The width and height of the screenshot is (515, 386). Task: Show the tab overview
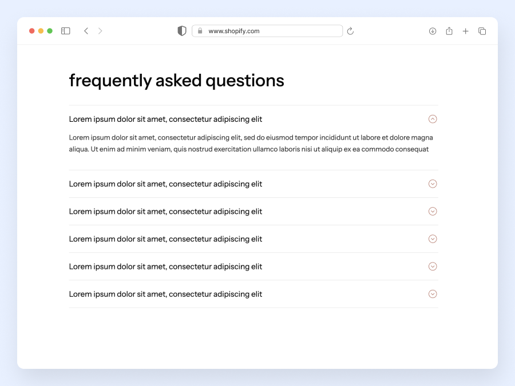[x=482, y=31]
